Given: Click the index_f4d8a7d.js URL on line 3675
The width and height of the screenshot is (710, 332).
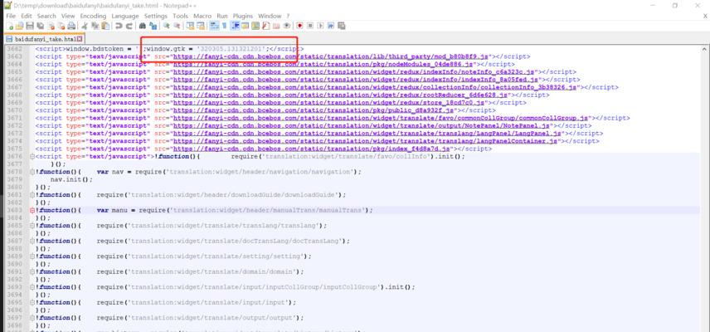Looking at the screenshot, I should (312, 149).
